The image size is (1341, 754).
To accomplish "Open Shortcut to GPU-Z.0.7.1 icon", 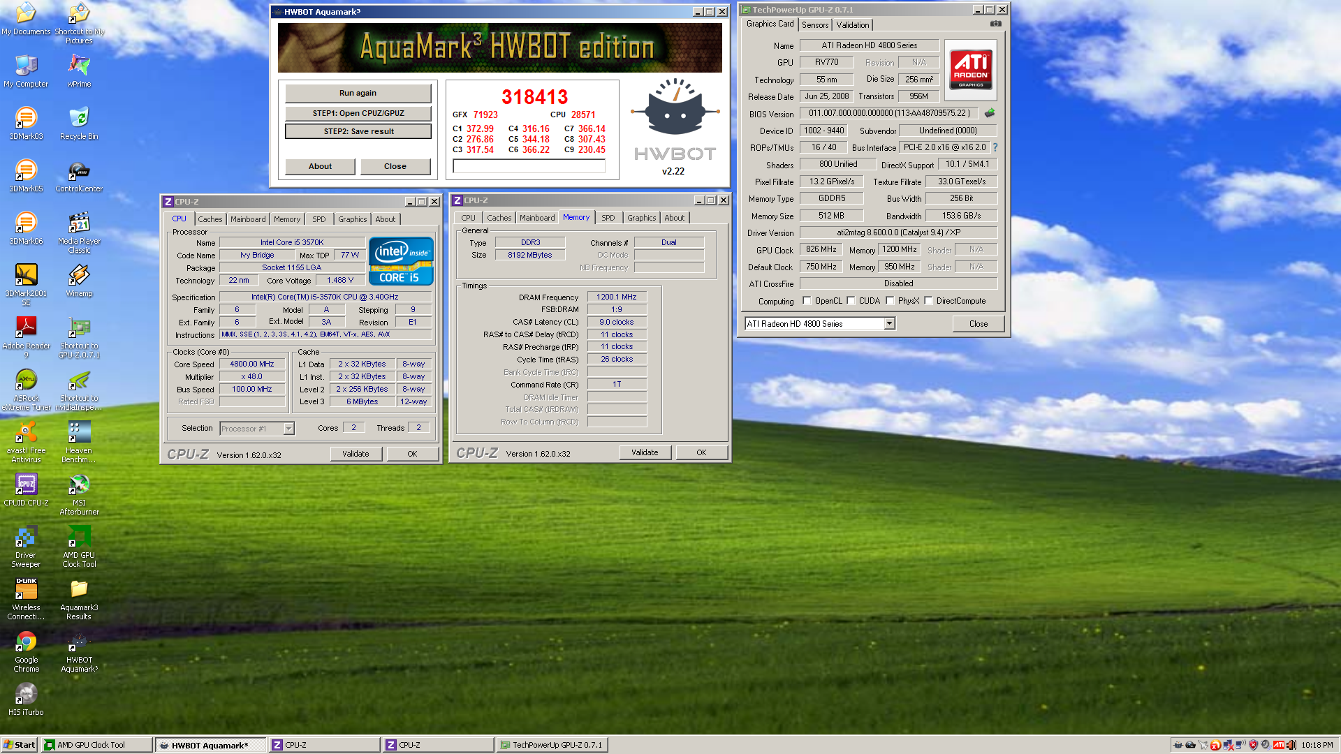I will tap(79, 337).
